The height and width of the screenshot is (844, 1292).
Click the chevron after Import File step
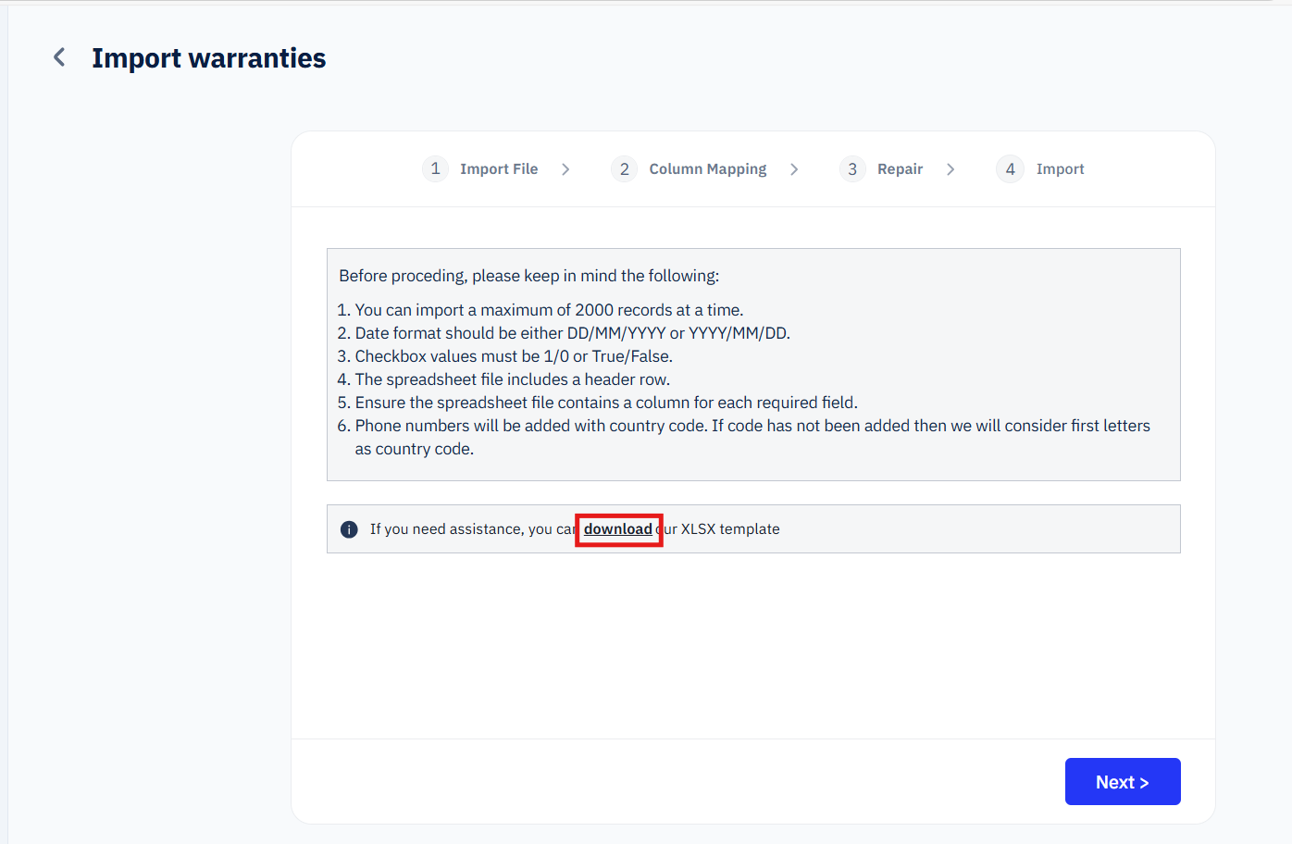pyautogui.click(x=565, y=169)
